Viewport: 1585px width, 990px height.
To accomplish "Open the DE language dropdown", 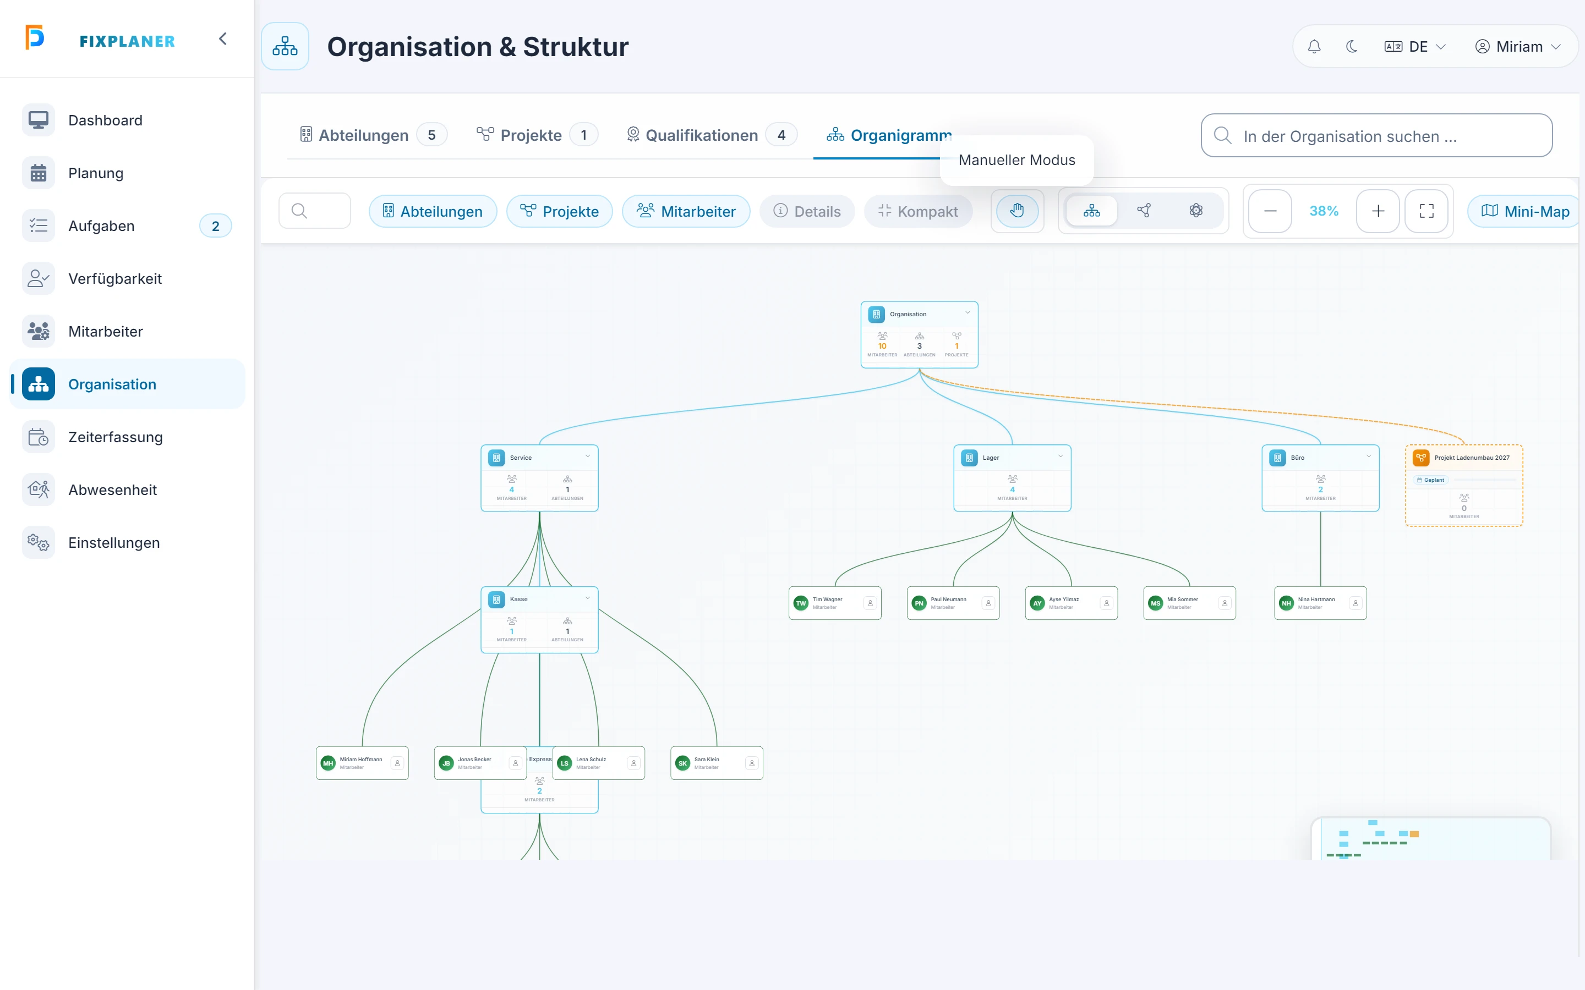I will (x=1415, y=47).
